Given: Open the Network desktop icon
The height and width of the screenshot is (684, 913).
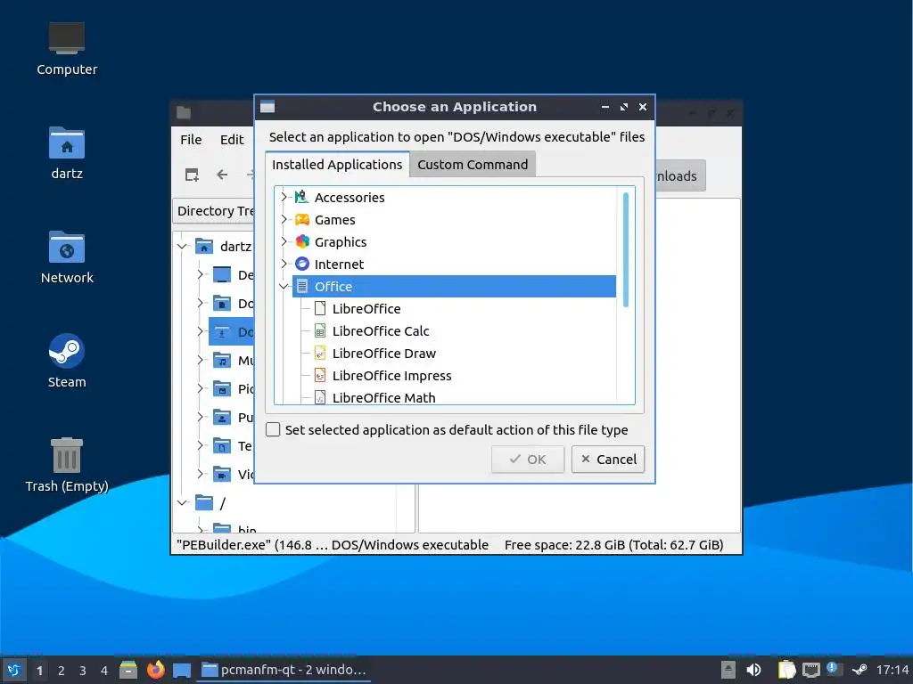Looking at the screenshot, I should (66, 257).
